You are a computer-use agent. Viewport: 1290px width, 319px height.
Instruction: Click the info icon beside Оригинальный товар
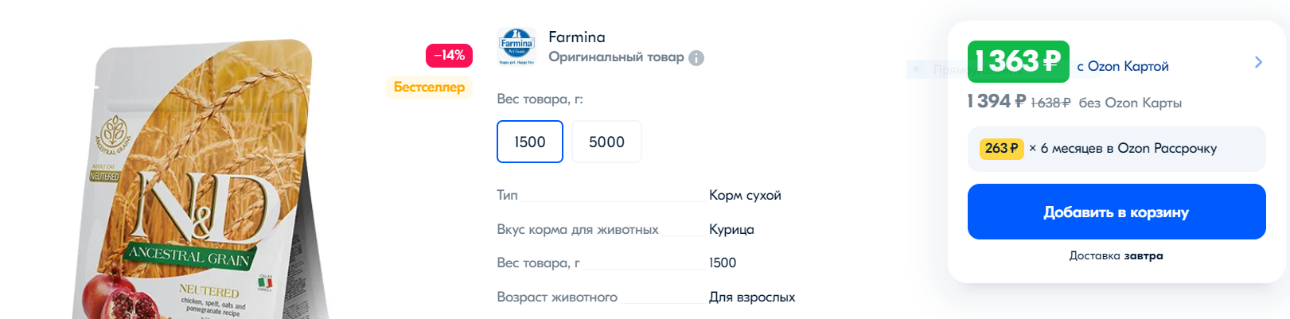point(696,58)
